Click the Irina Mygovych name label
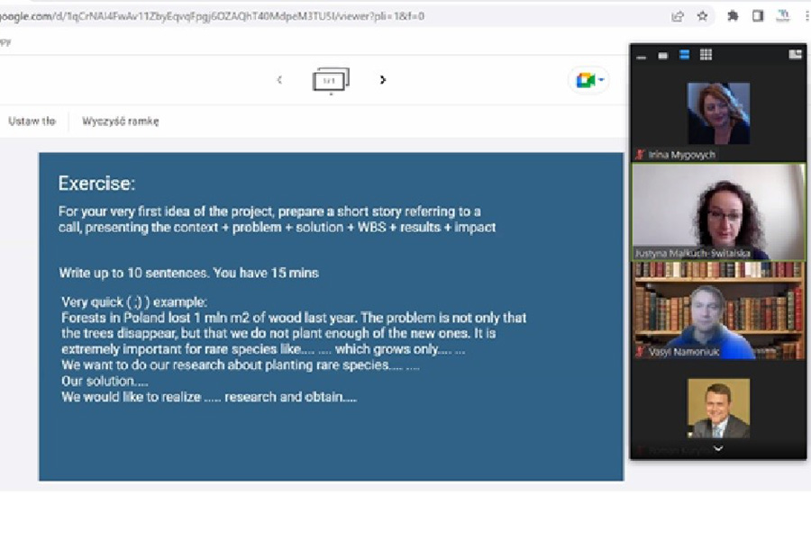The height and width of the screenshot is (540, 811). coord(681,155)
